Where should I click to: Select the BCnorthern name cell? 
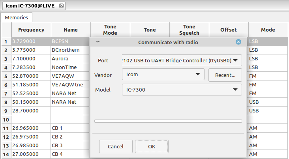click(70, 50)
